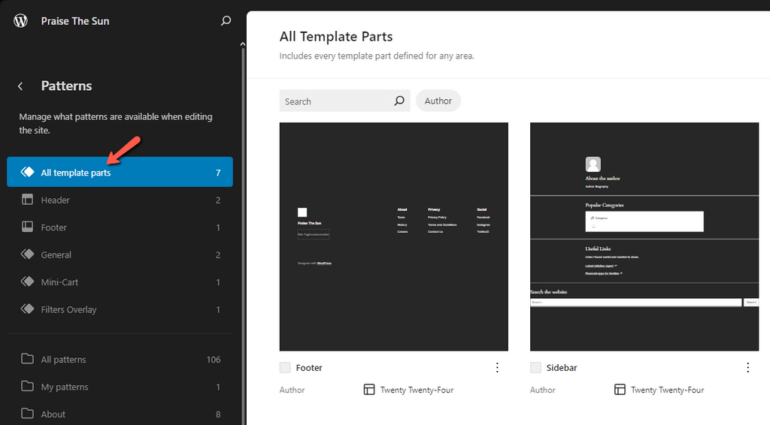770x425 pixels.
Task: Open site search magnifier icon in sidebar
Action: click(x=226, y=21)
